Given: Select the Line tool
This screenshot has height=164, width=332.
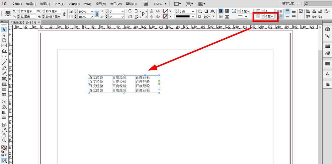Looking at the screenshot, I should pos(4,63).
